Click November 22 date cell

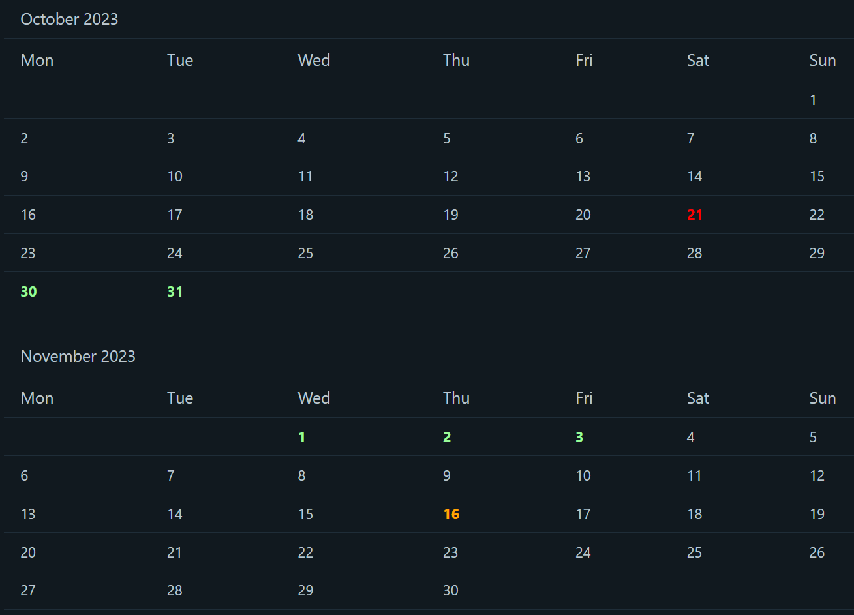[305, 552]
